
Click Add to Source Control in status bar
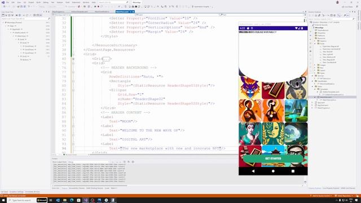(x=321, y=196)
